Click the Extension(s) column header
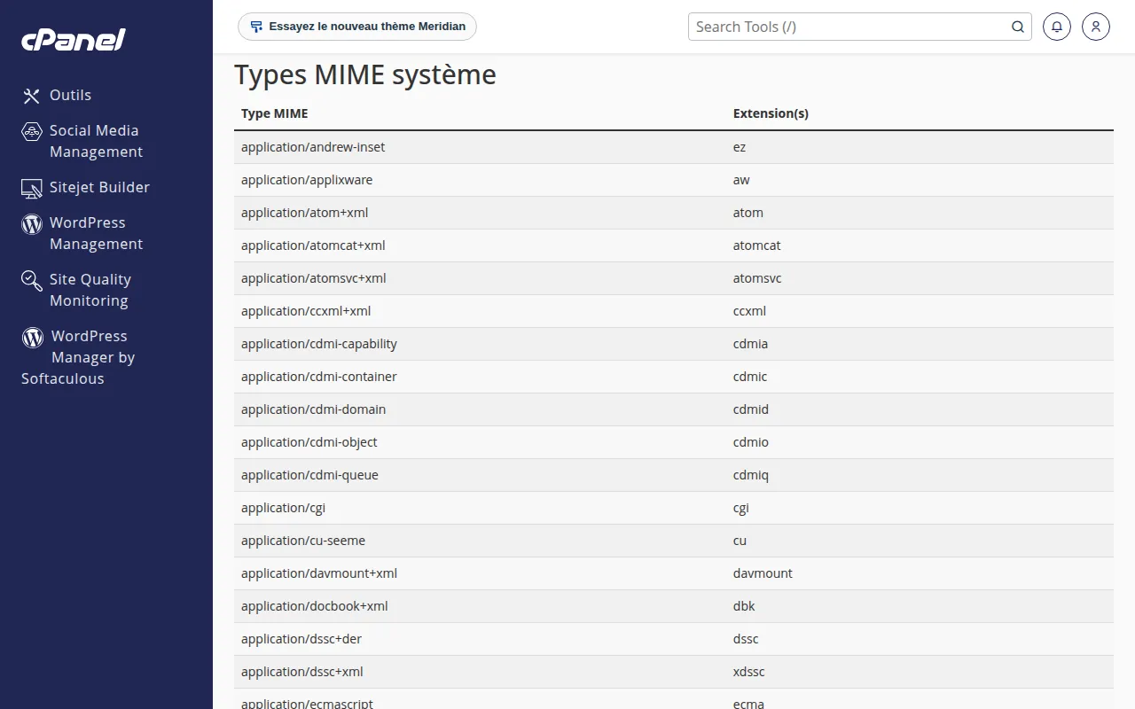The width and height of the screenshot is (1135, 709). point(771,113)
